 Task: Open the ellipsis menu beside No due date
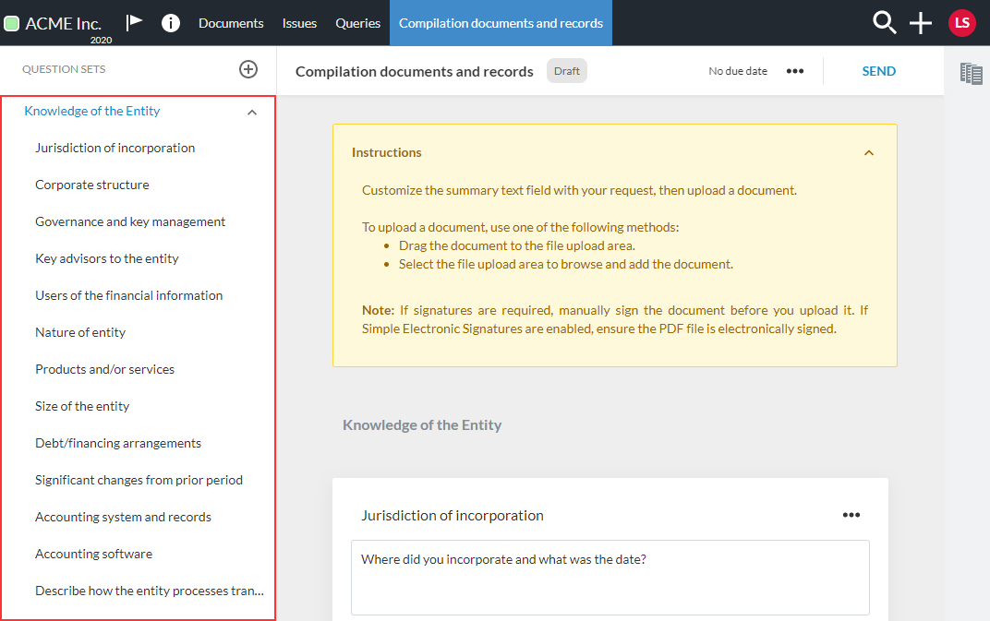pyautogui.click(x=794, y=70)
